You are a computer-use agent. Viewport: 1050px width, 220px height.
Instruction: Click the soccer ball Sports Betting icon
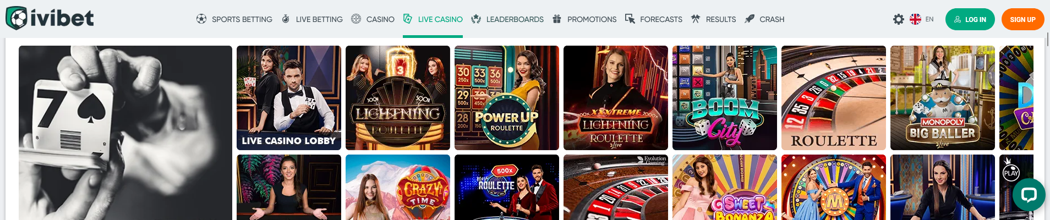coord(201,19)
